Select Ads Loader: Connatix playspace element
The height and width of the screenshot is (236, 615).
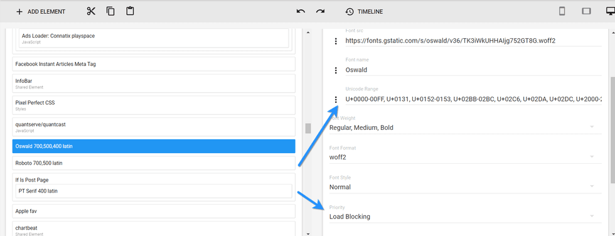[x=154, y=38]
